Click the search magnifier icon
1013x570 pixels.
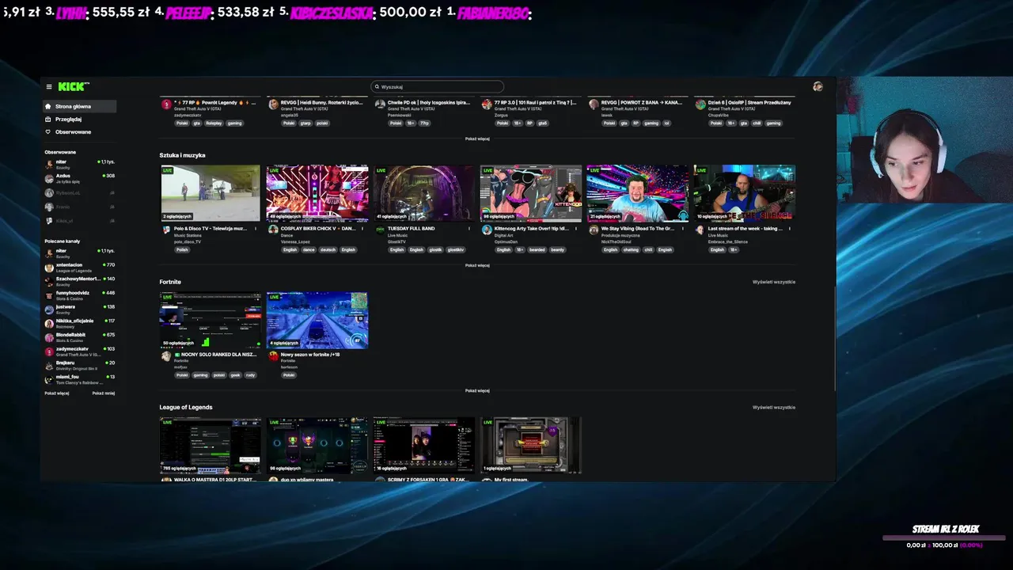pyautogui.click(x=377, y=87)
